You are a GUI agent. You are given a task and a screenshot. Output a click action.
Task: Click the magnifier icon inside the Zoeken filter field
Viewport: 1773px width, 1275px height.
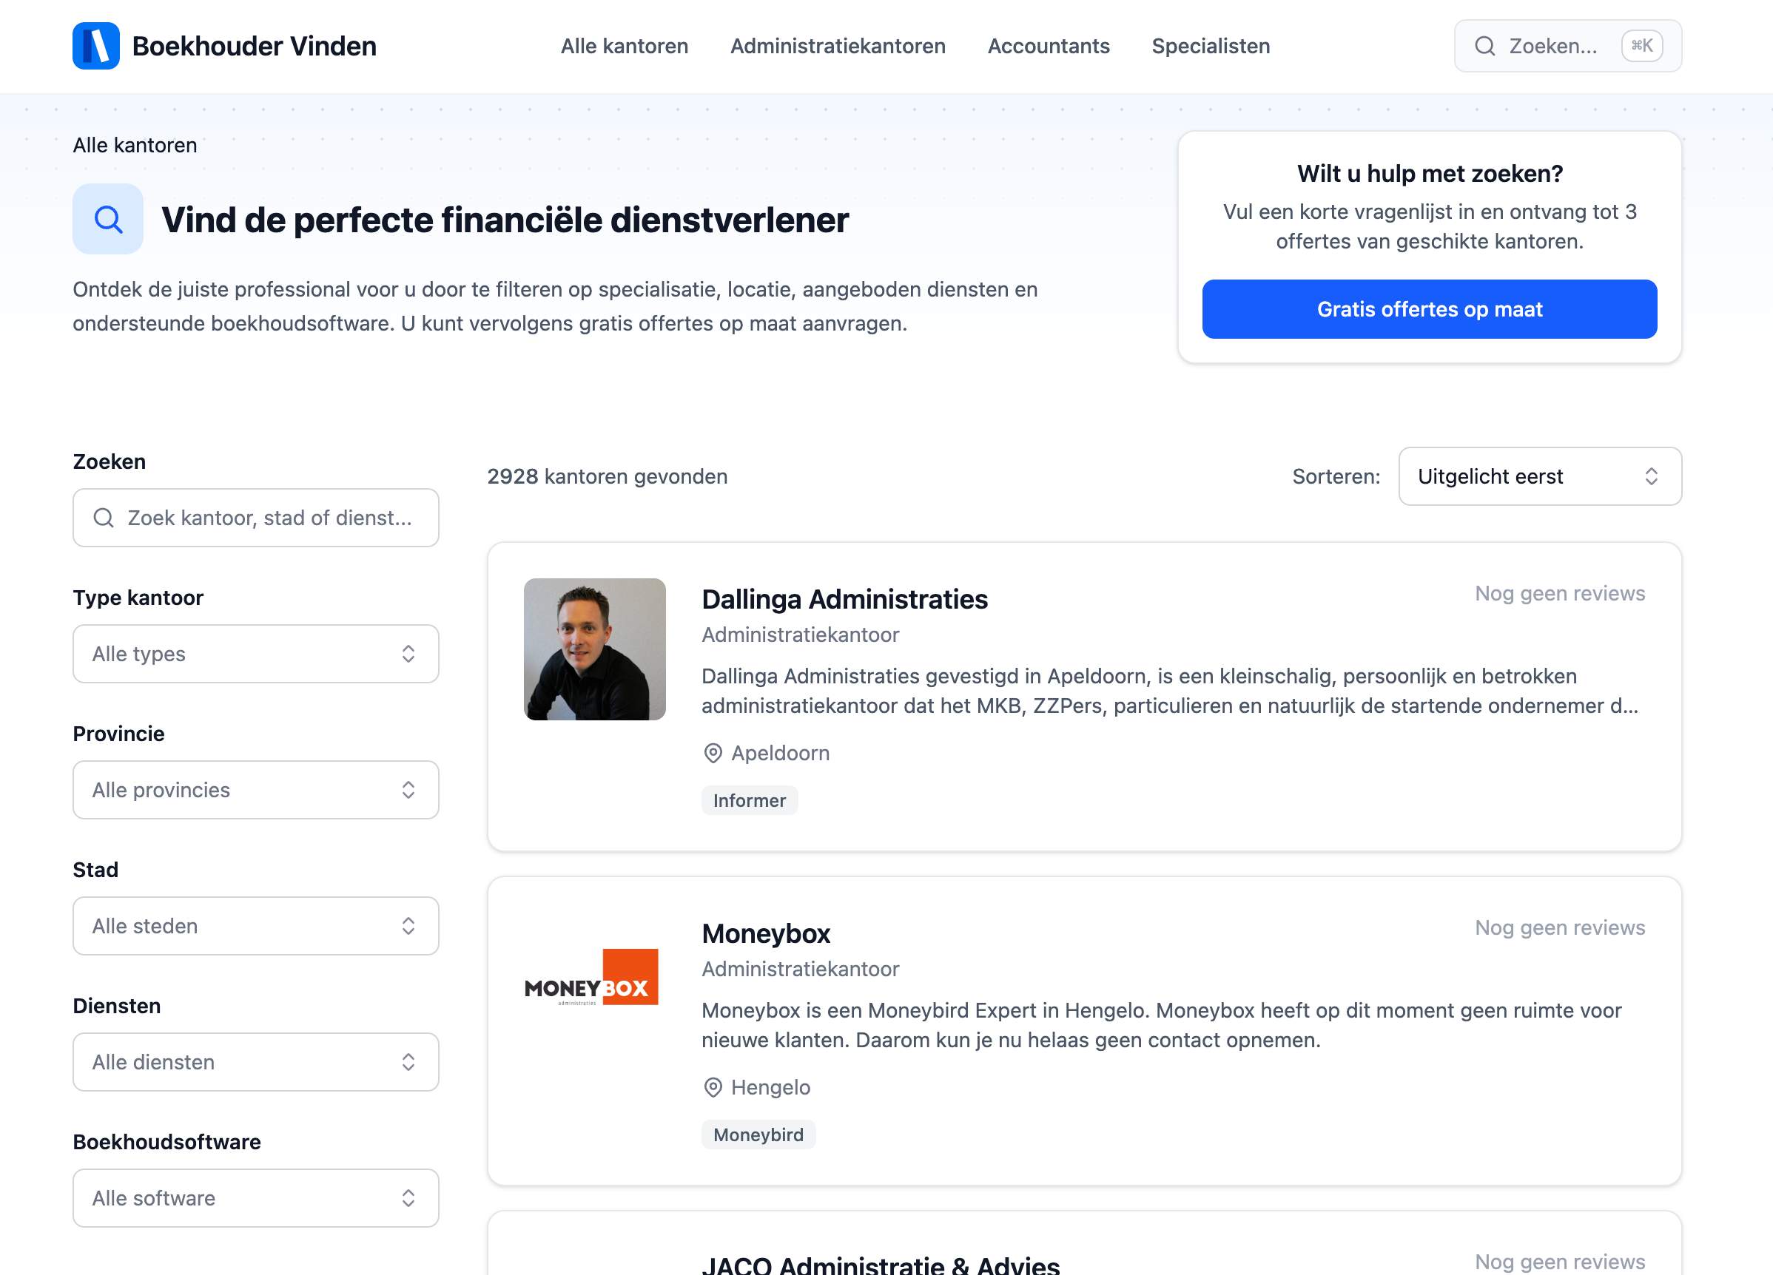103,517
